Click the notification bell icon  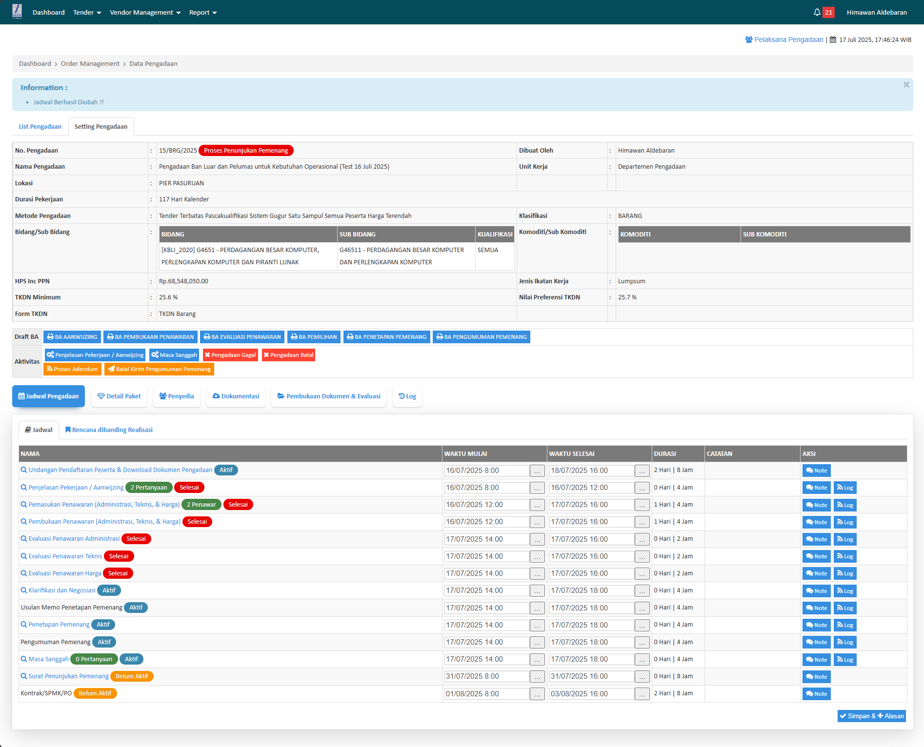(x=817, y=12)
